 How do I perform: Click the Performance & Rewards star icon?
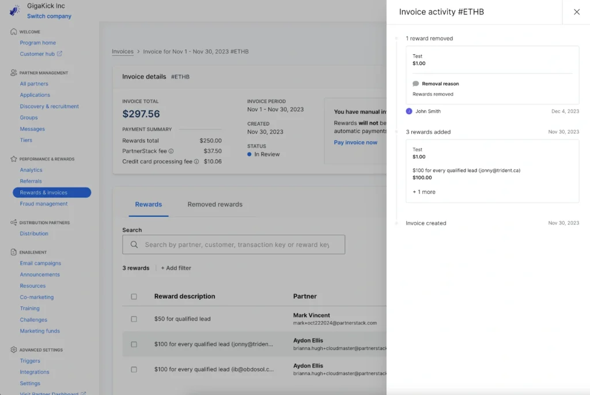pyautogui.click(x=14, y=159)
